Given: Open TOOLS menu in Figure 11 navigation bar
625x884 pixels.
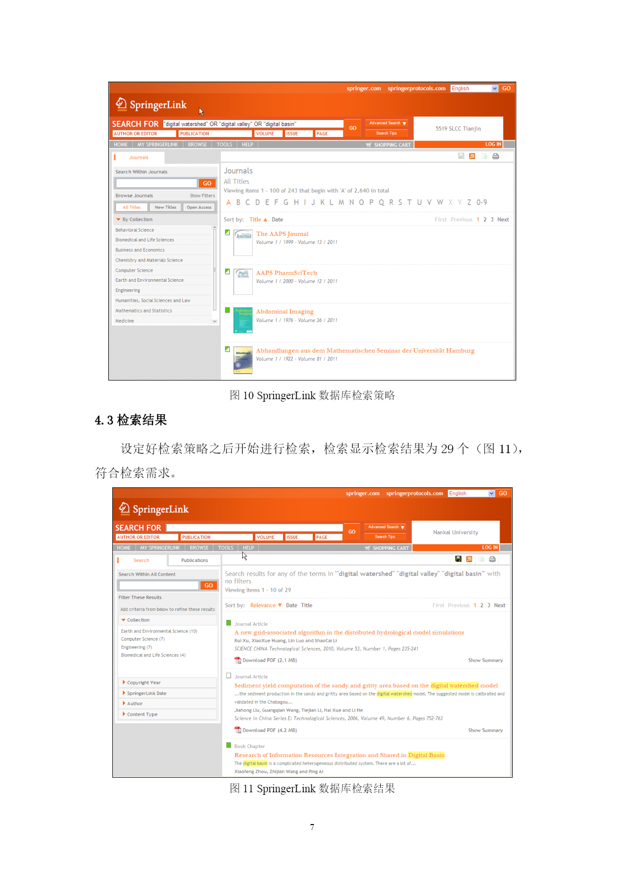Looking at the screenshot, I should pos(226,548).
